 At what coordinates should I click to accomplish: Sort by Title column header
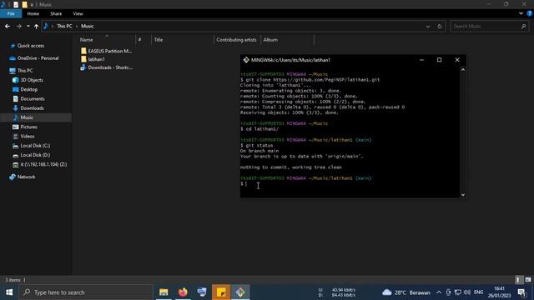click(x=159, y=40)
